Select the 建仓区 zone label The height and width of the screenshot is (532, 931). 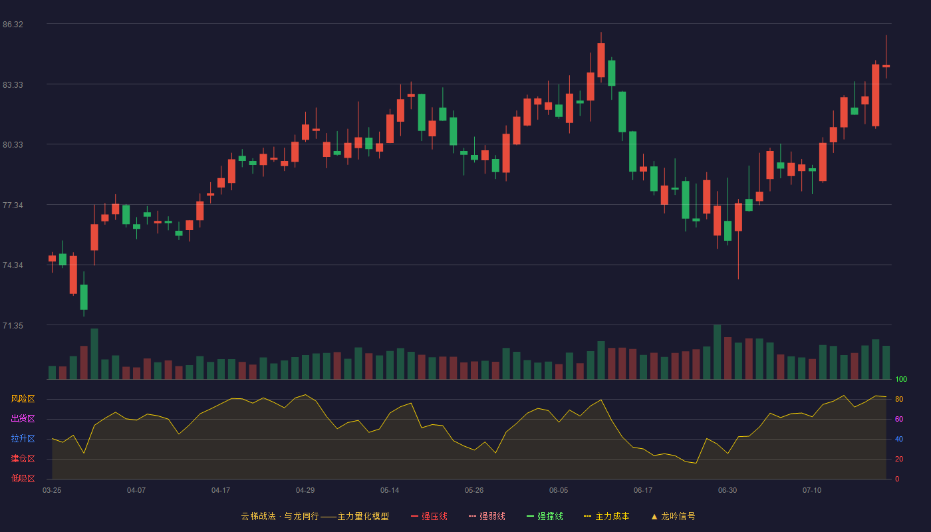23,459
